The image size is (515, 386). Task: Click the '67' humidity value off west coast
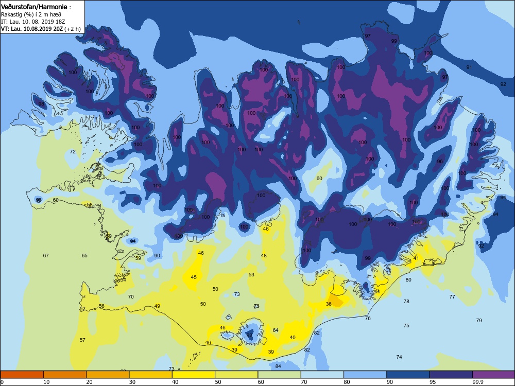click(46, 256)
